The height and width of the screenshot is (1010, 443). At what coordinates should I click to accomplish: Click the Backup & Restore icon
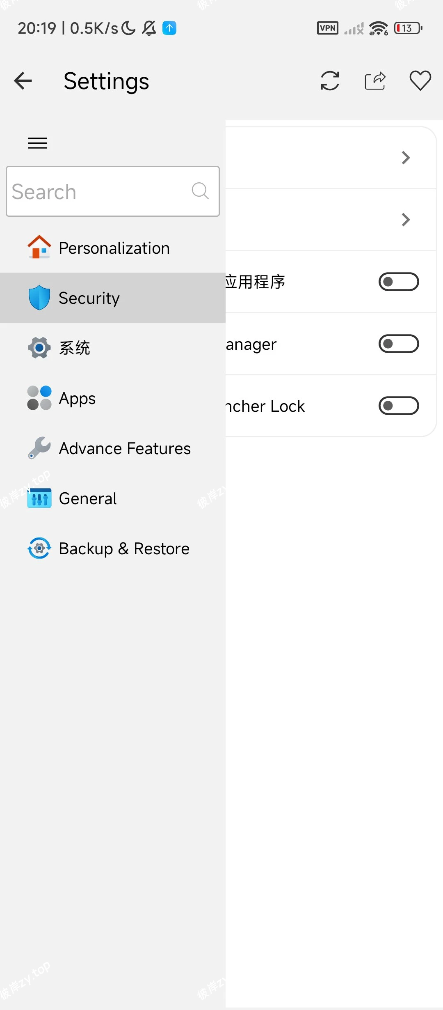point(39,548)
